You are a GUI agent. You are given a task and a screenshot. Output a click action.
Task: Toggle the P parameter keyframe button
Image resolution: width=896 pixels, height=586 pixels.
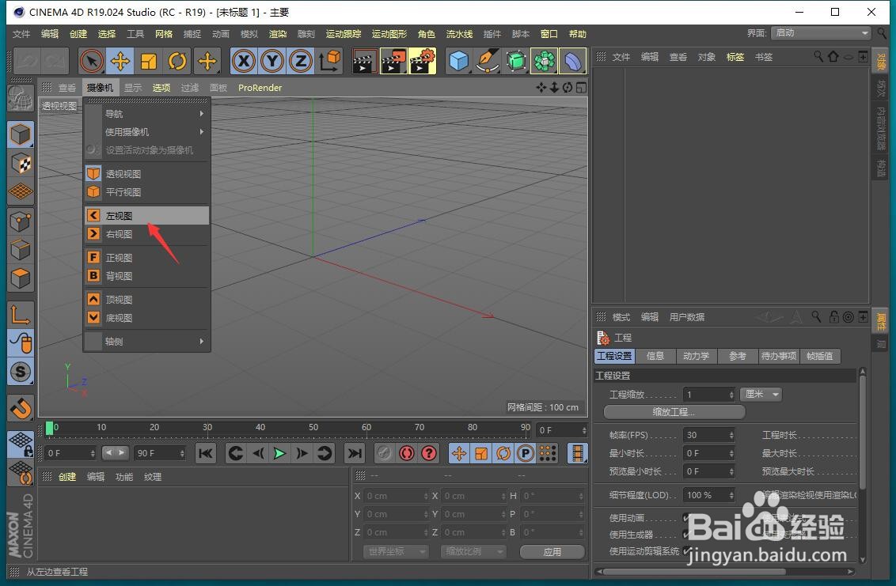click(x=525, y=453)
